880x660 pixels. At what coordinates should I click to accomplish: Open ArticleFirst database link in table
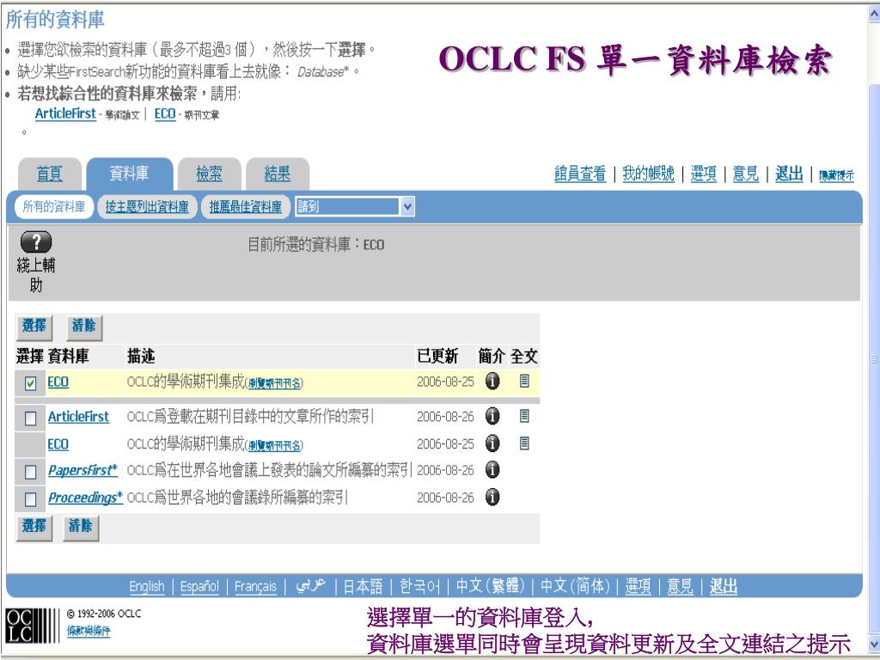coord(78,417)
